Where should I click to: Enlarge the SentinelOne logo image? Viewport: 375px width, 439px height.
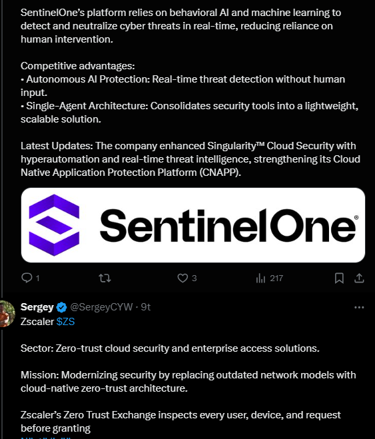192,225
